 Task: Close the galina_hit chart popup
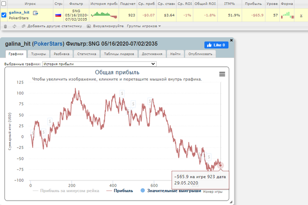[231, 40]
